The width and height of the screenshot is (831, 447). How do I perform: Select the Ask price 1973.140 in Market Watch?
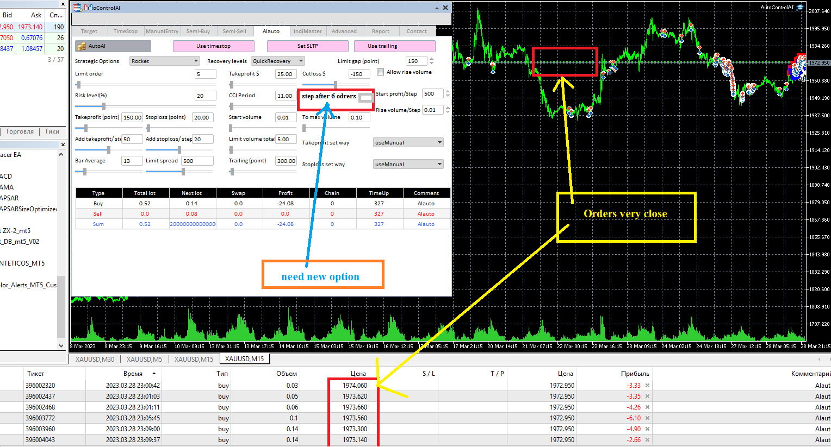tap(30, 27)
